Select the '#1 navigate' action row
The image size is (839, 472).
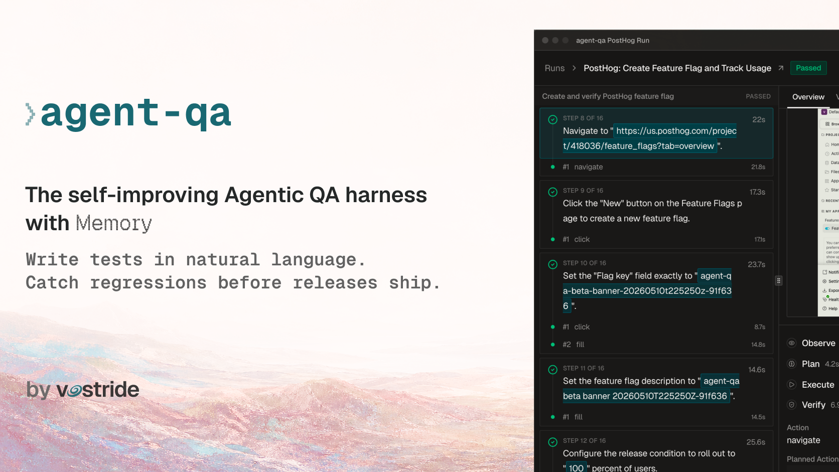pyautogui.click(x=656, y=167)
